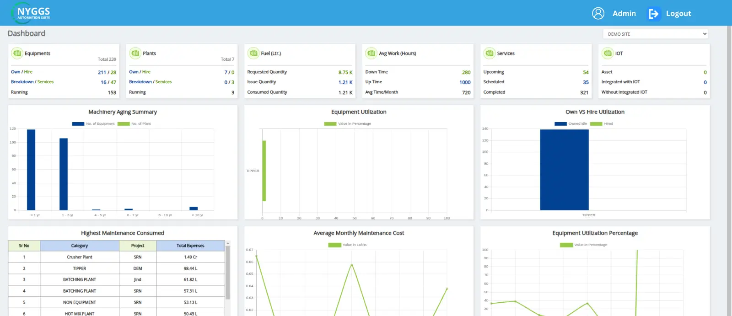Click the Dashboard page heading

pyautogui.click(x=27, y=33)
